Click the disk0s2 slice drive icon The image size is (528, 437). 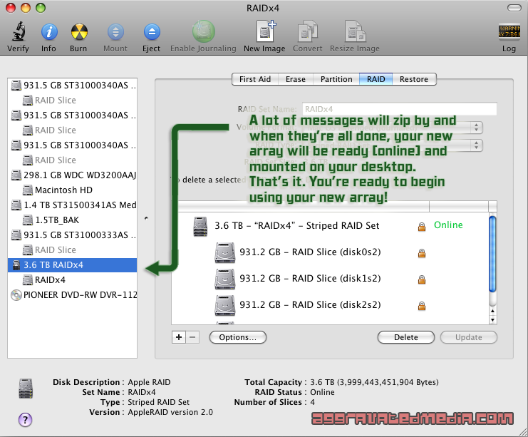225,252
